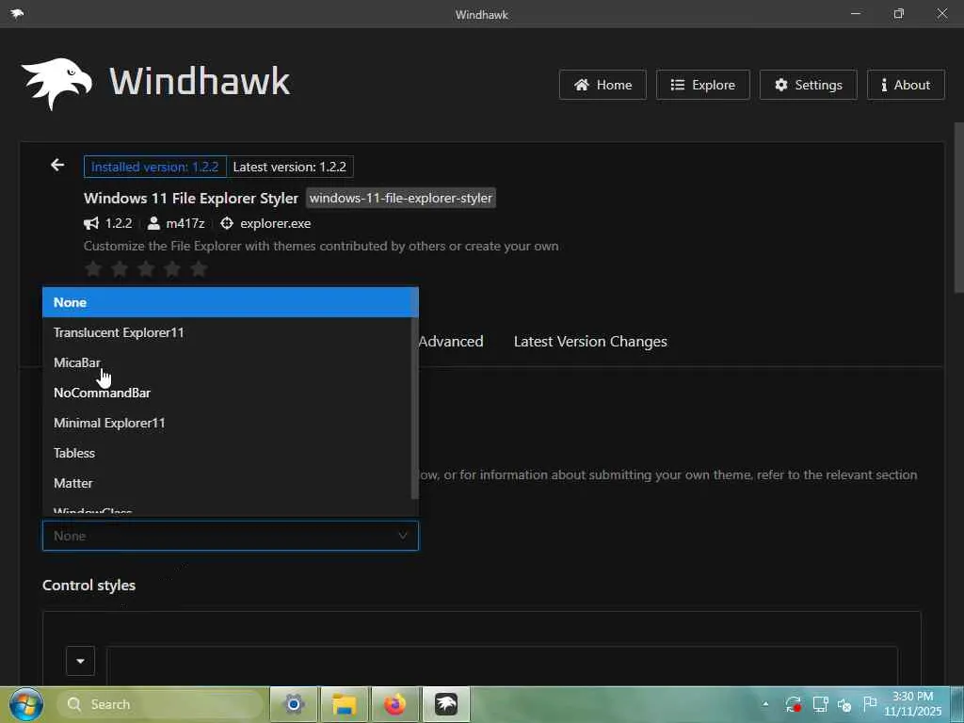Rate the mod with the third star

146,268
